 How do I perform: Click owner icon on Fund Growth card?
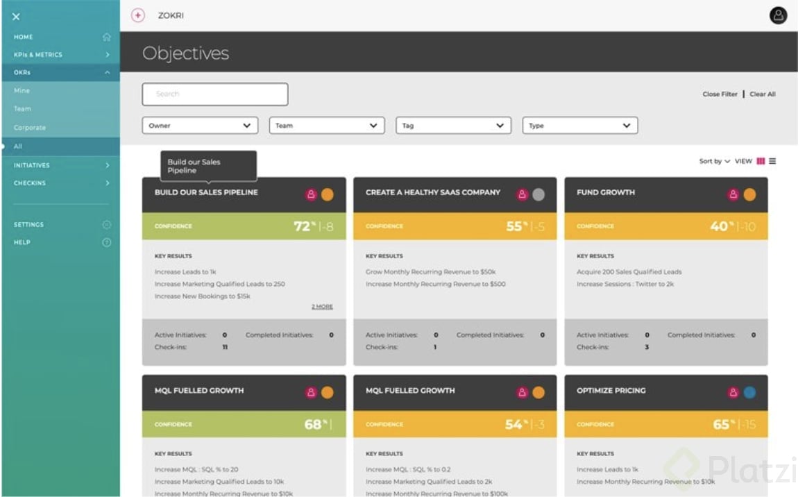[x=733, y=194]
